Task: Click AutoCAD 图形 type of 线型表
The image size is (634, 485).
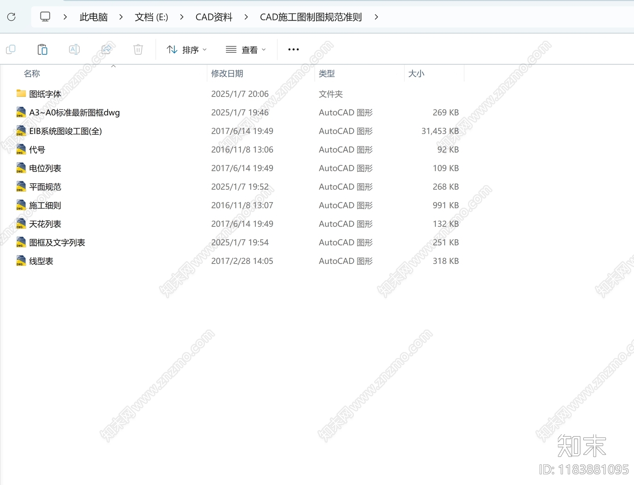Action: coord(346,261)
